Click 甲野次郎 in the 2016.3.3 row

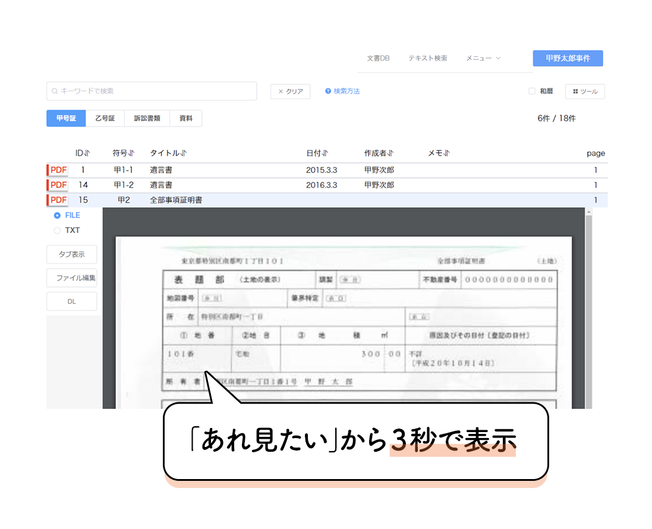coord(379,185)
